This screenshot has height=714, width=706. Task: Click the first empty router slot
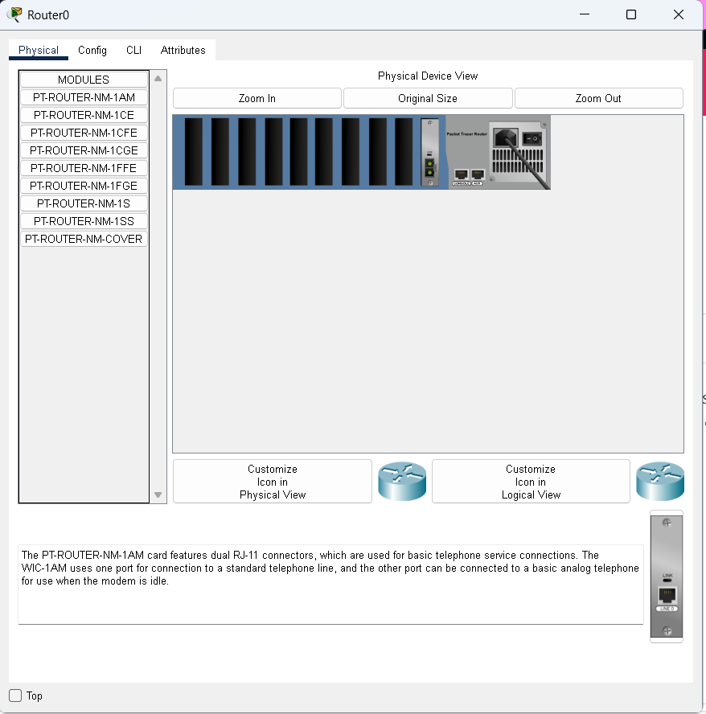(194, 152)
